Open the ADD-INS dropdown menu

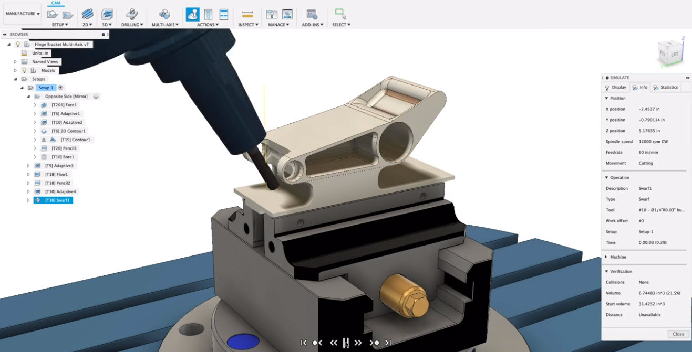click(x=312, y=25)
